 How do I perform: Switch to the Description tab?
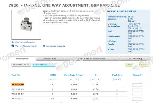pos(22,59)
